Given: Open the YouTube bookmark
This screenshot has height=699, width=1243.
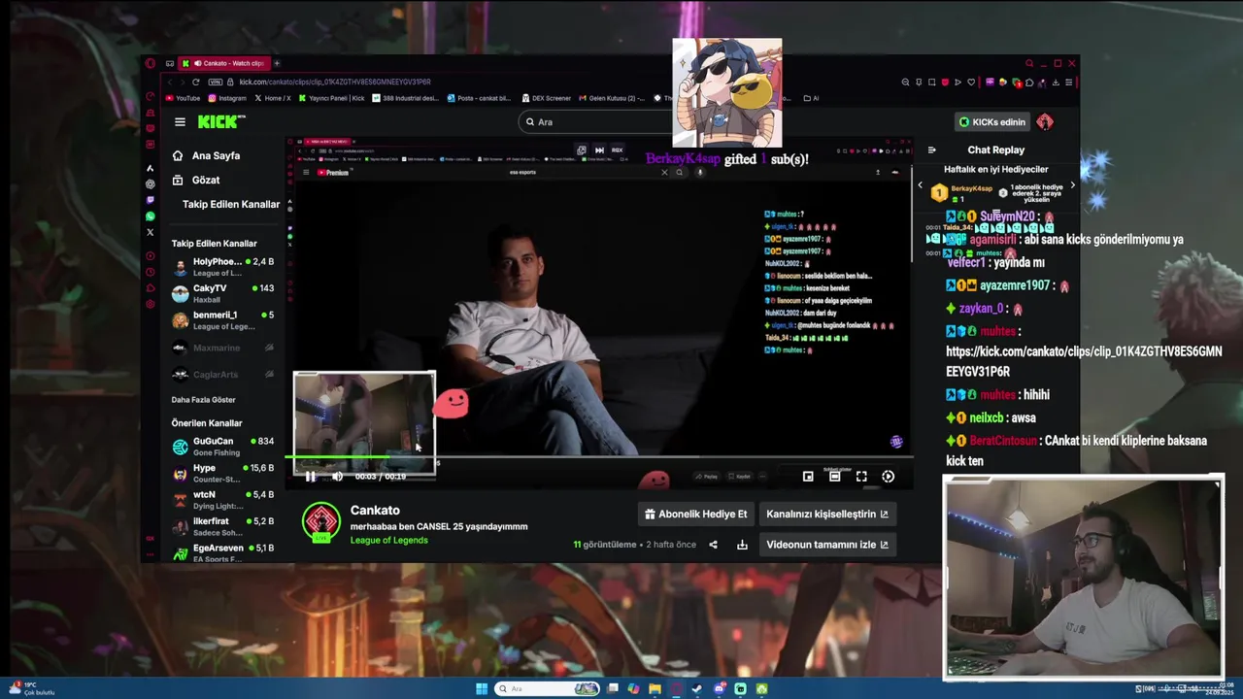Looking at the screenshot, I should [x=183, y=98].
